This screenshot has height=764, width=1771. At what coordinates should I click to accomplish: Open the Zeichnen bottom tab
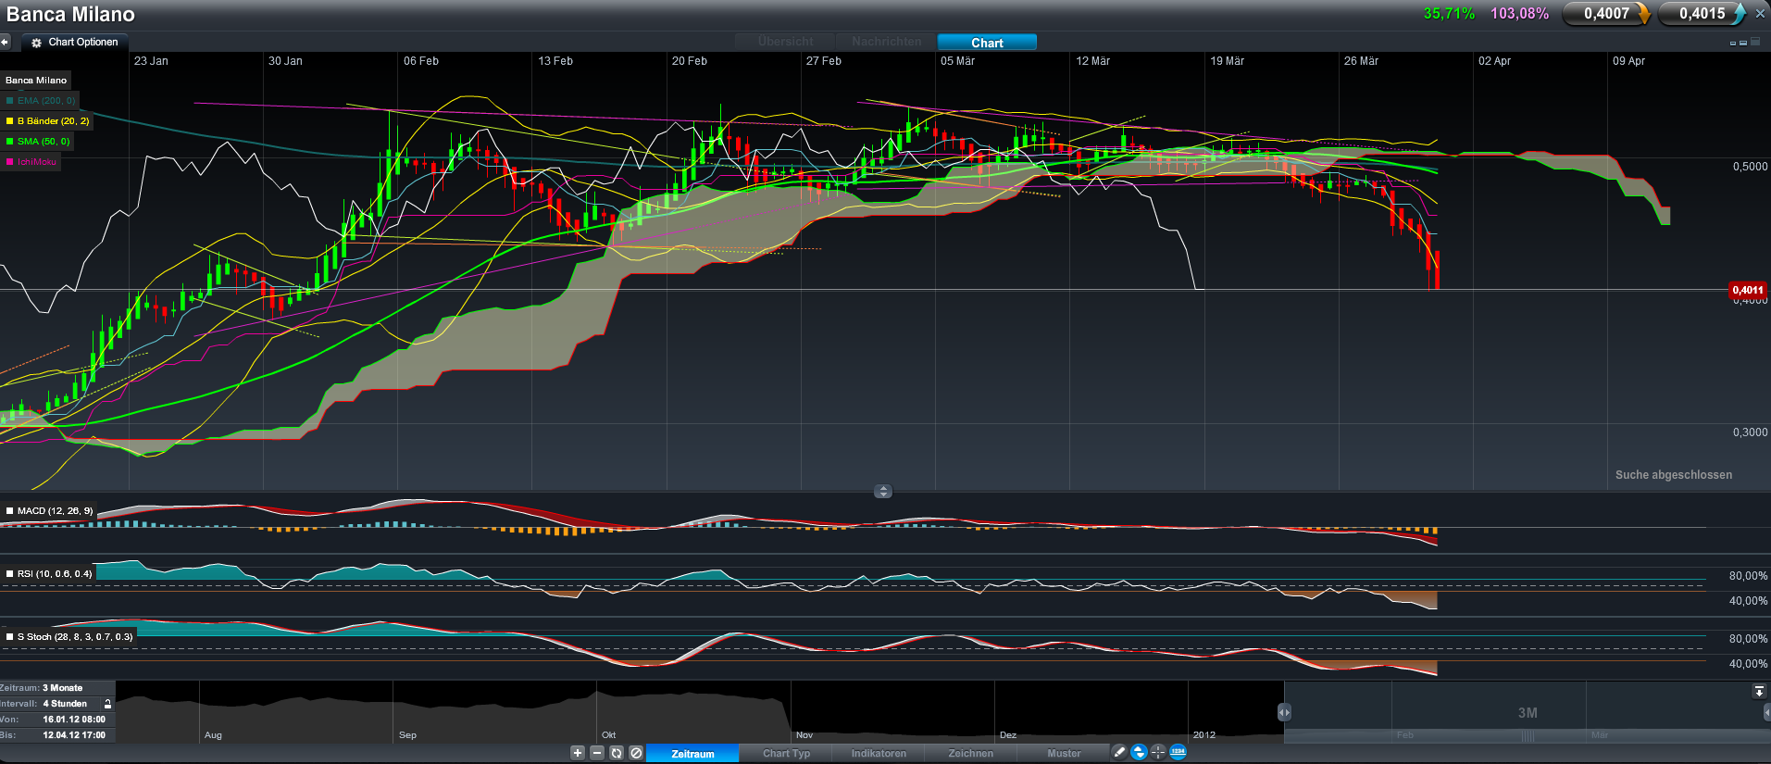(970, 754)
